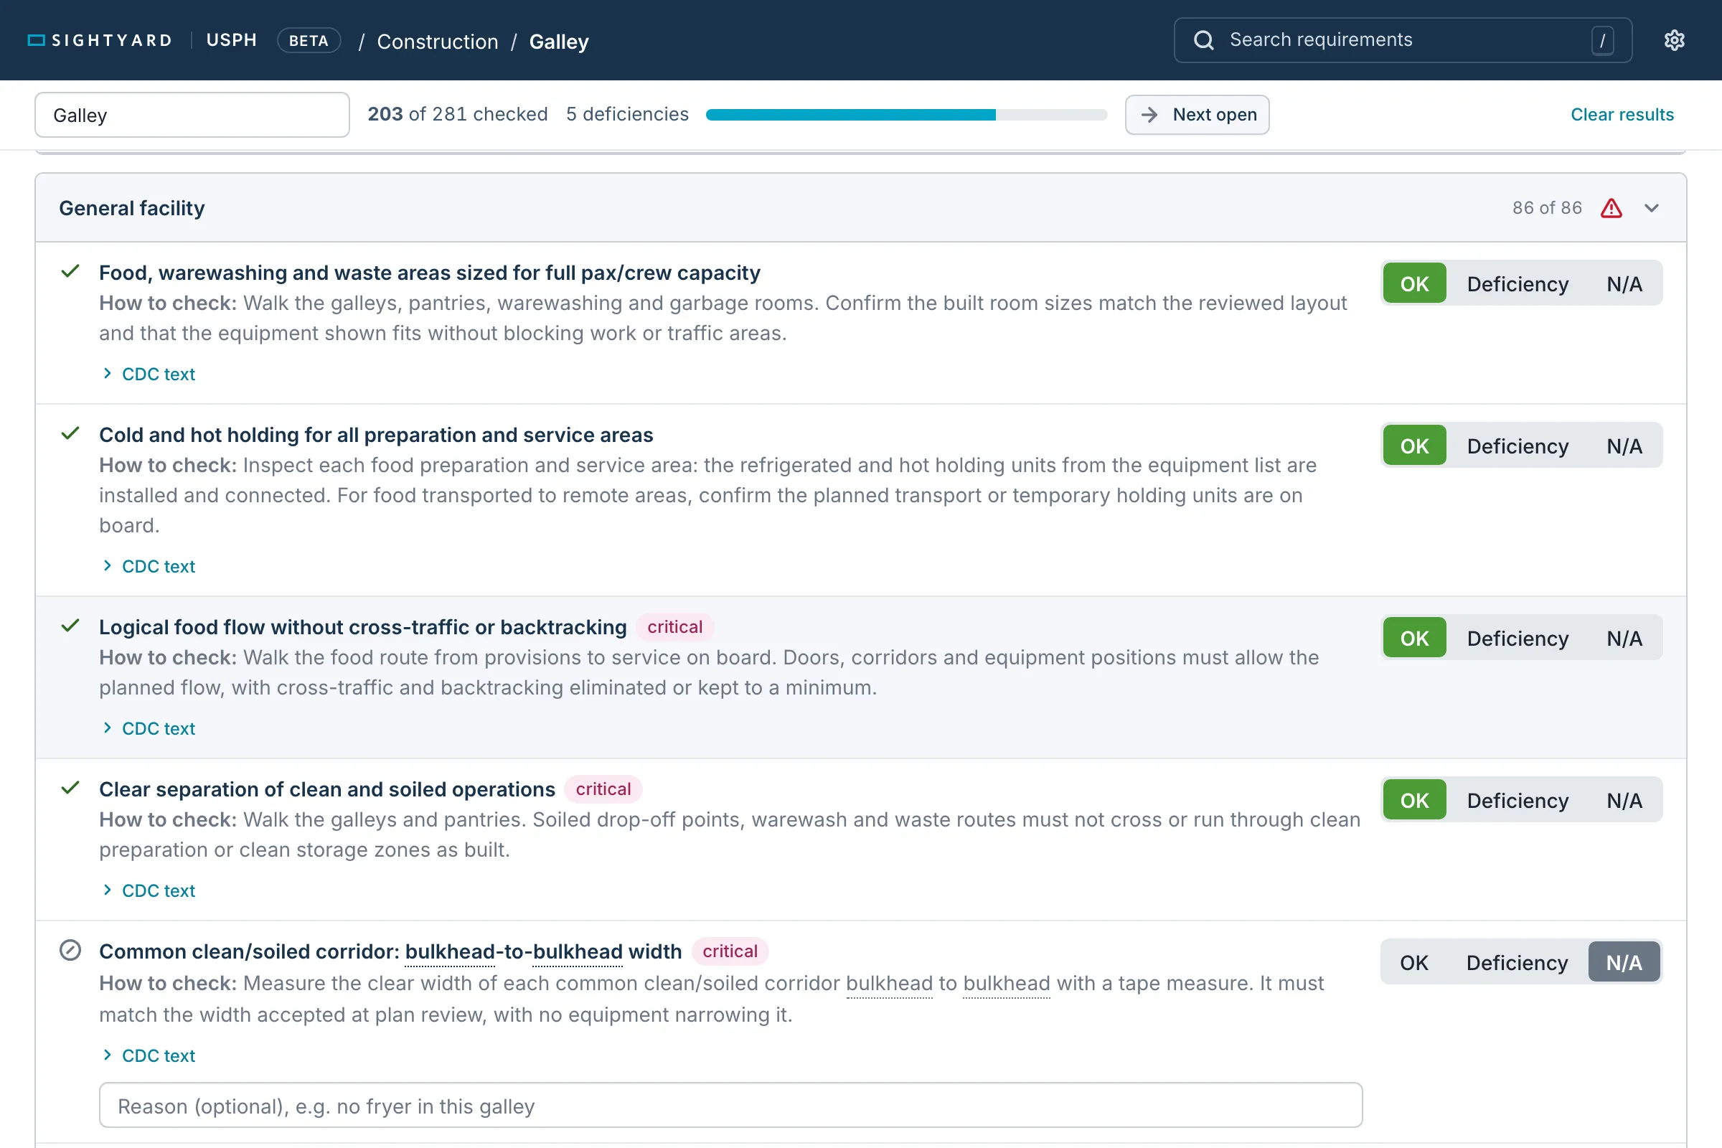Expand CDC text under Common corridor width

point(149,1055)
